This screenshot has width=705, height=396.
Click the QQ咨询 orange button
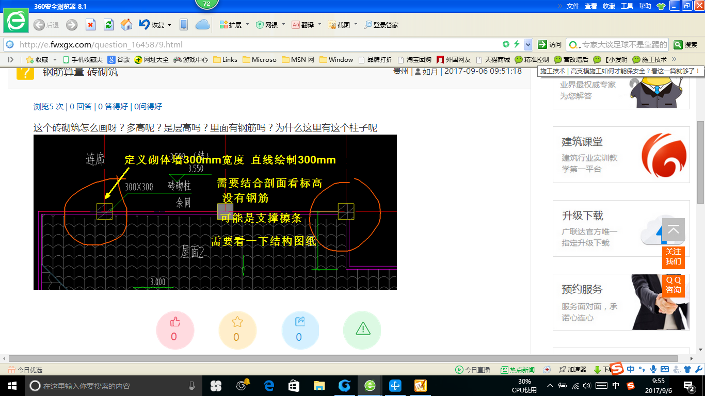[674, 285]
